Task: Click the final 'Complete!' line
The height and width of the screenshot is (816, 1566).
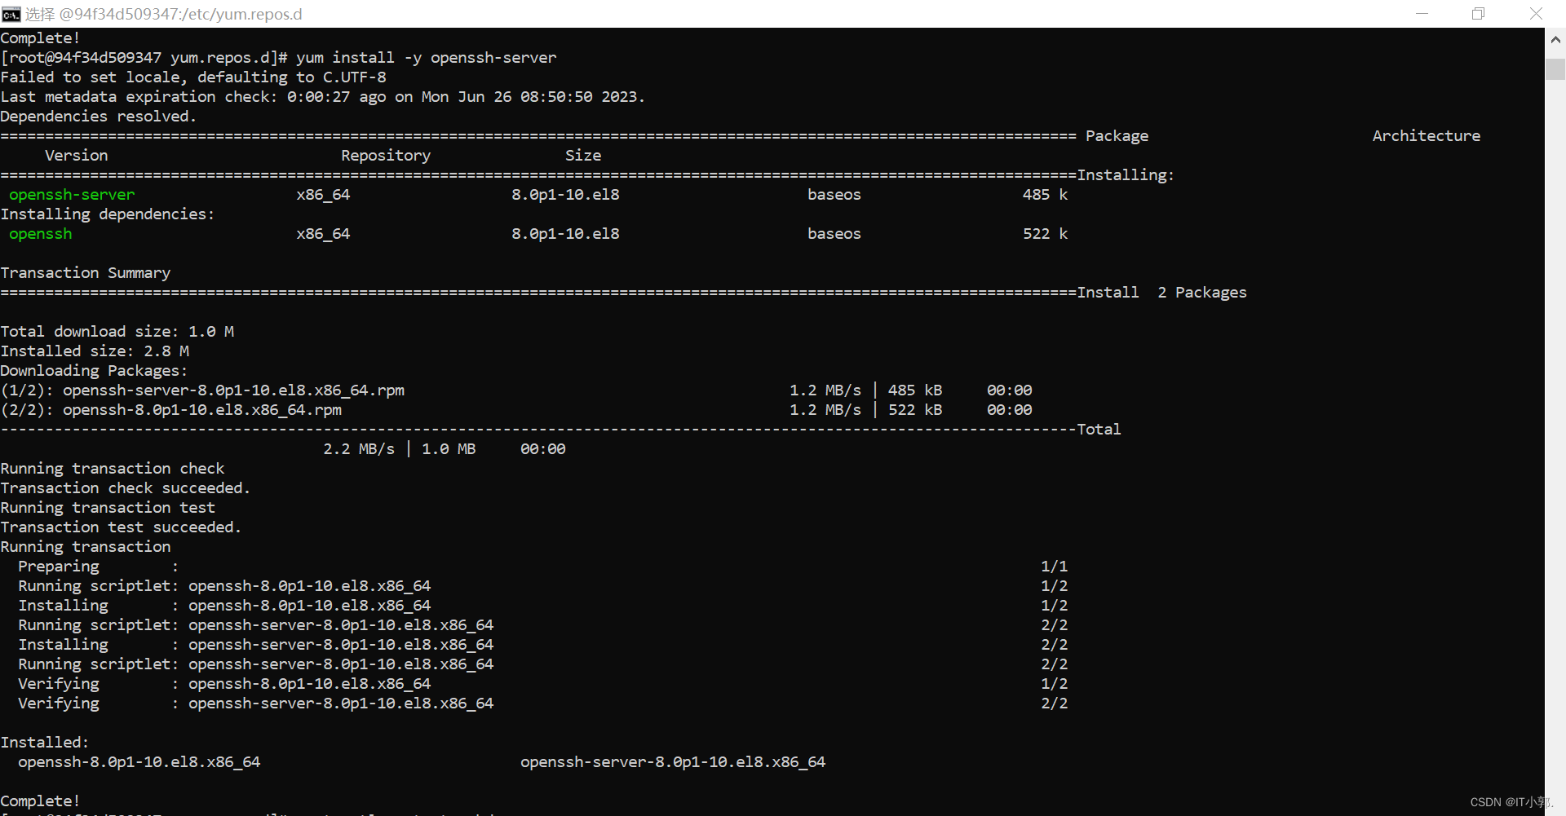Action: tap(40, 801)
